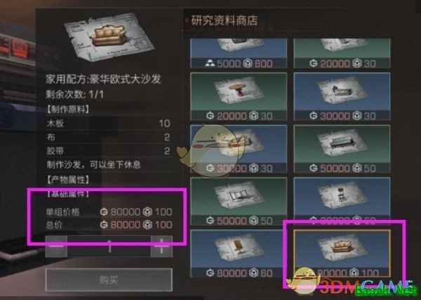Click the hexagon token icon beside total 100
The height and width of the screenshot is (300, 421).
pos(147,225)
